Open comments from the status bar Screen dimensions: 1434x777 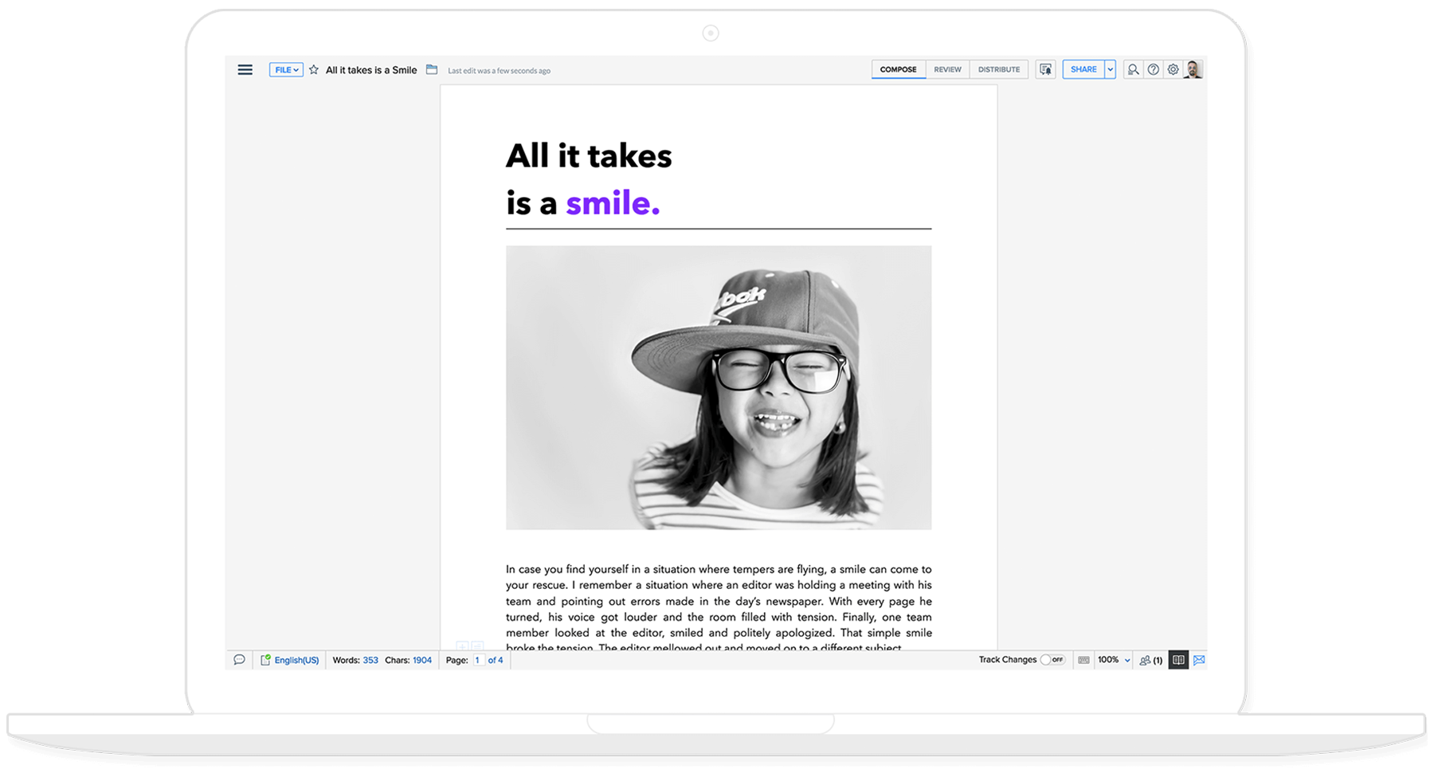click(239, 660)
